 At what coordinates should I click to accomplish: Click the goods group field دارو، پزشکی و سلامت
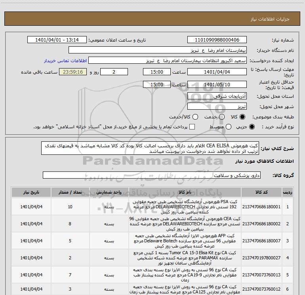tap(152, 175)
